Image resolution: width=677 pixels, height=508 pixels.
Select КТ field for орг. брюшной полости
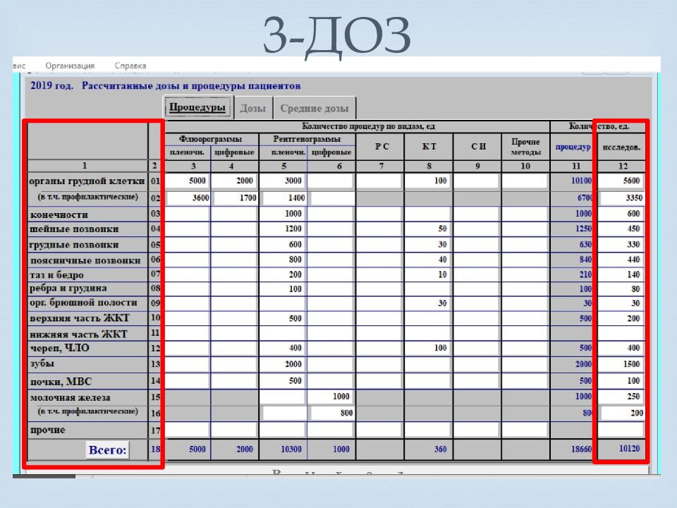(427, 304)
